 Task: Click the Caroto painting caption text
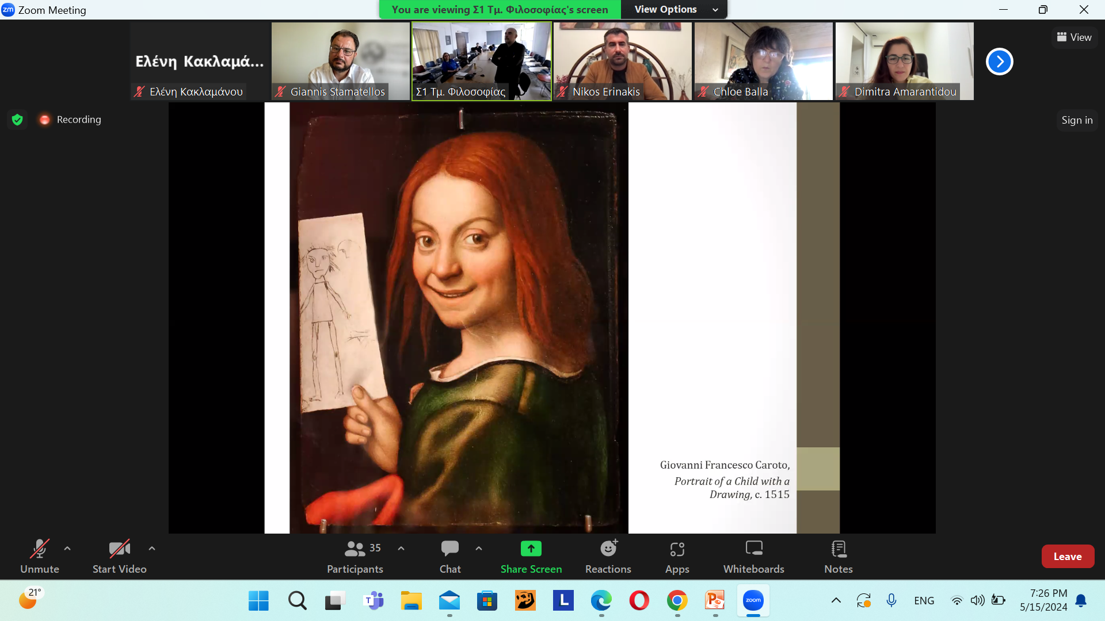(725, 480)
